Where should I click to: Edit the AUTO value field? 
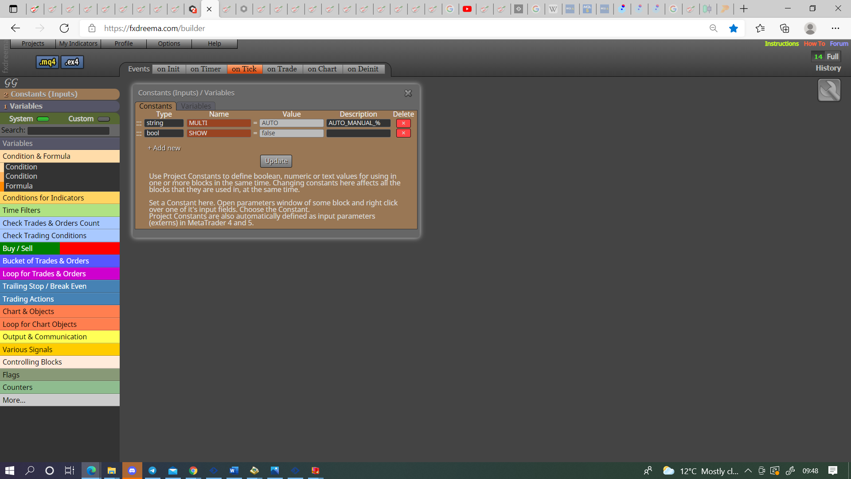pyautogui.click(x=292, y=123)
